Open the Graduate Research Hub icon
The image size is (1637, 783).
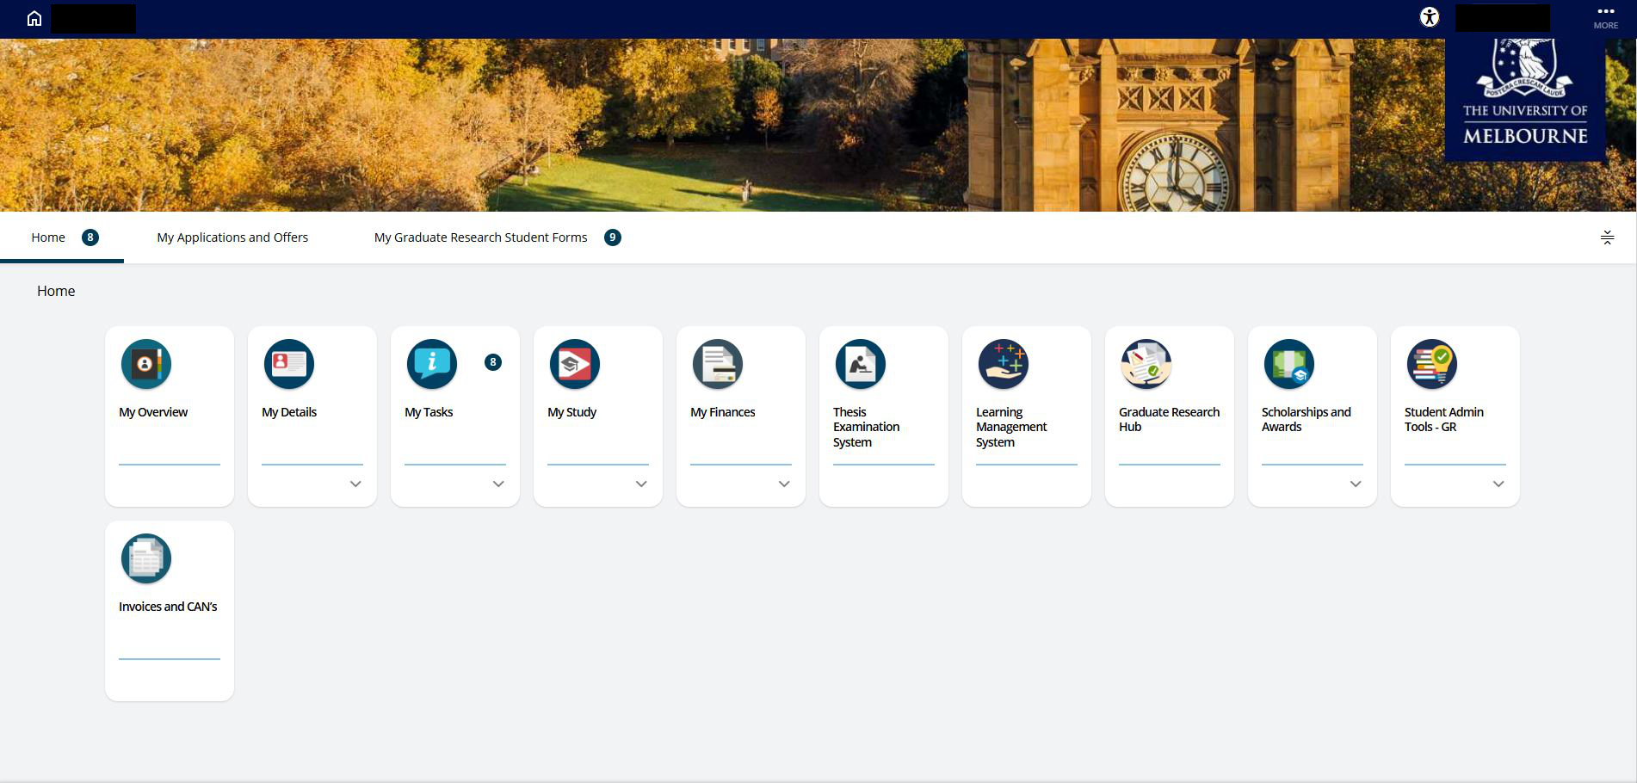[1146, 364]
